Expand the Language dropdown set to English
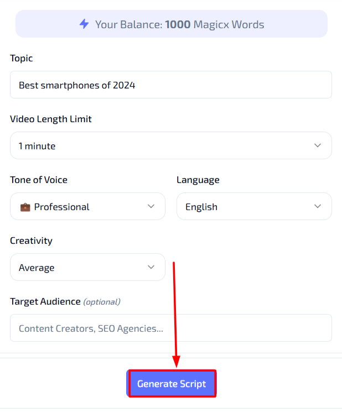 [x=254, y=206]
